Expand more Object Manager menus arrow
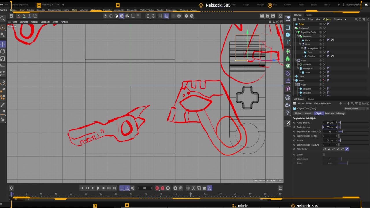 coord(345,19)
